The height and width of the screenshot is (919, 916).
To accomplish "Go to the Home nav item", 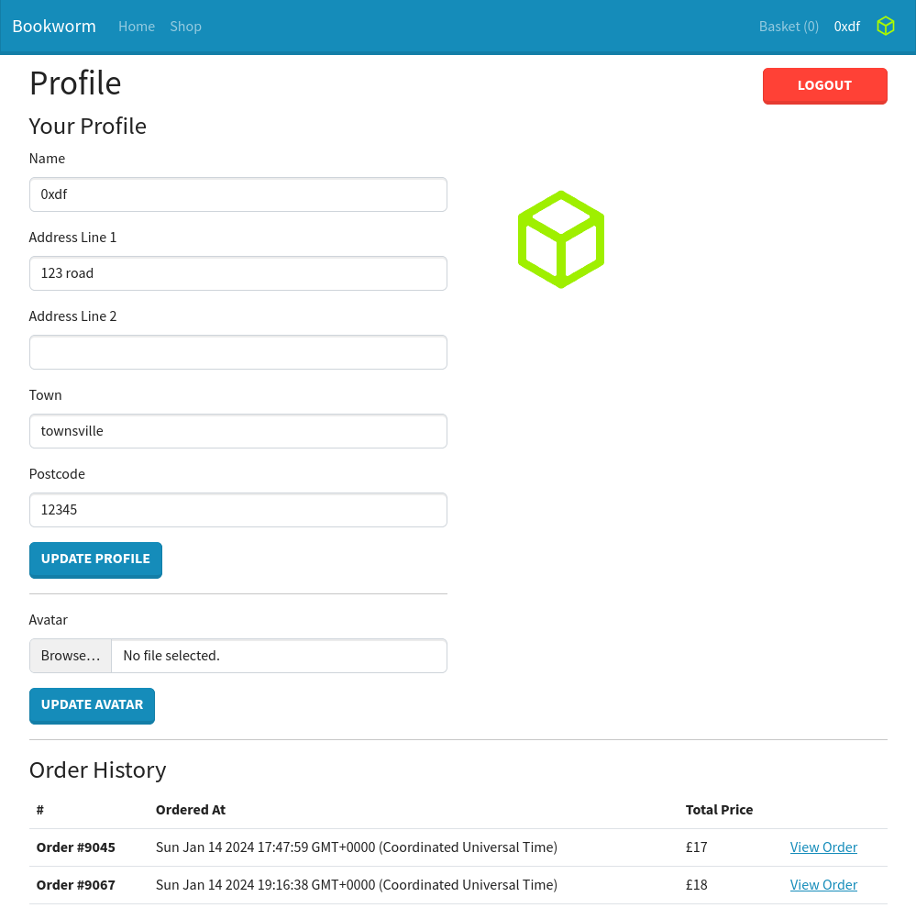I will pos(137,27).
